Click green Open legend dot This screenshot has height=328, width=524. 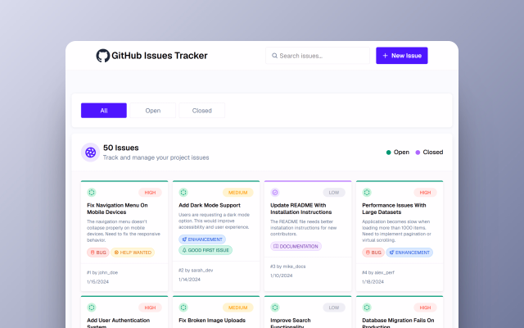point(388,153)
